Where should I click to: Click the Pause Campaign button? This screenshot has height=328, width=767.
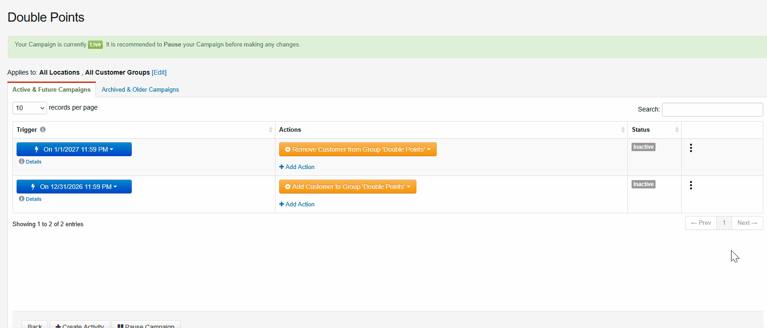(146, 324)
